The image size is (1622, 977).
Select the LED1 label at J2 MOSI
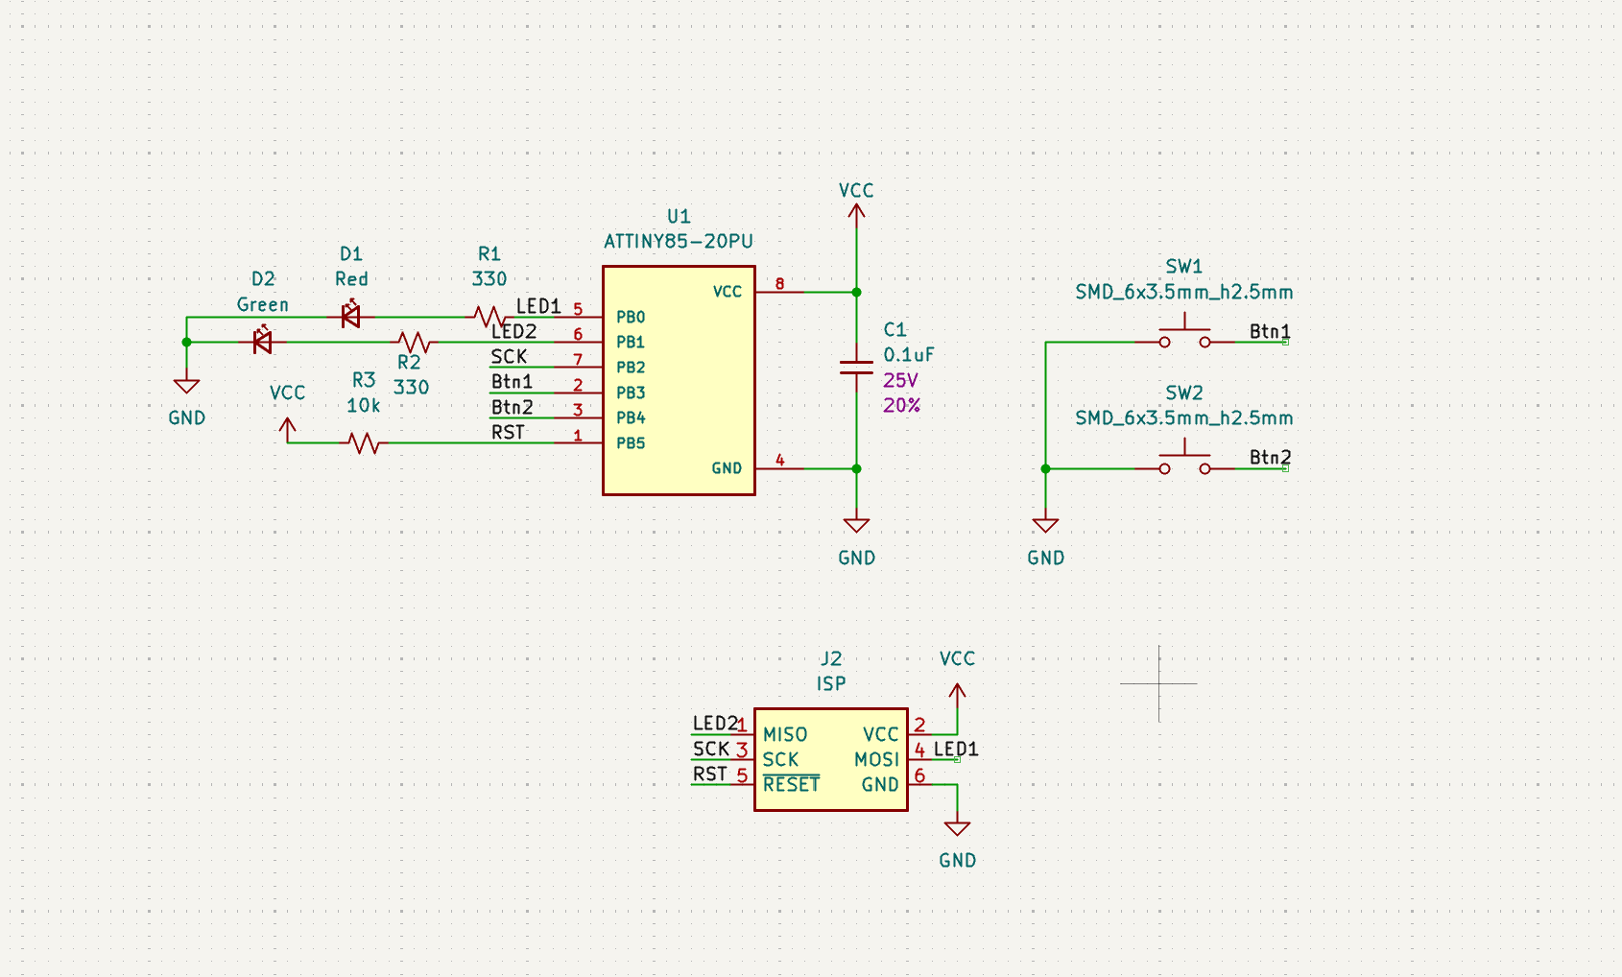[x=956, y=749]
